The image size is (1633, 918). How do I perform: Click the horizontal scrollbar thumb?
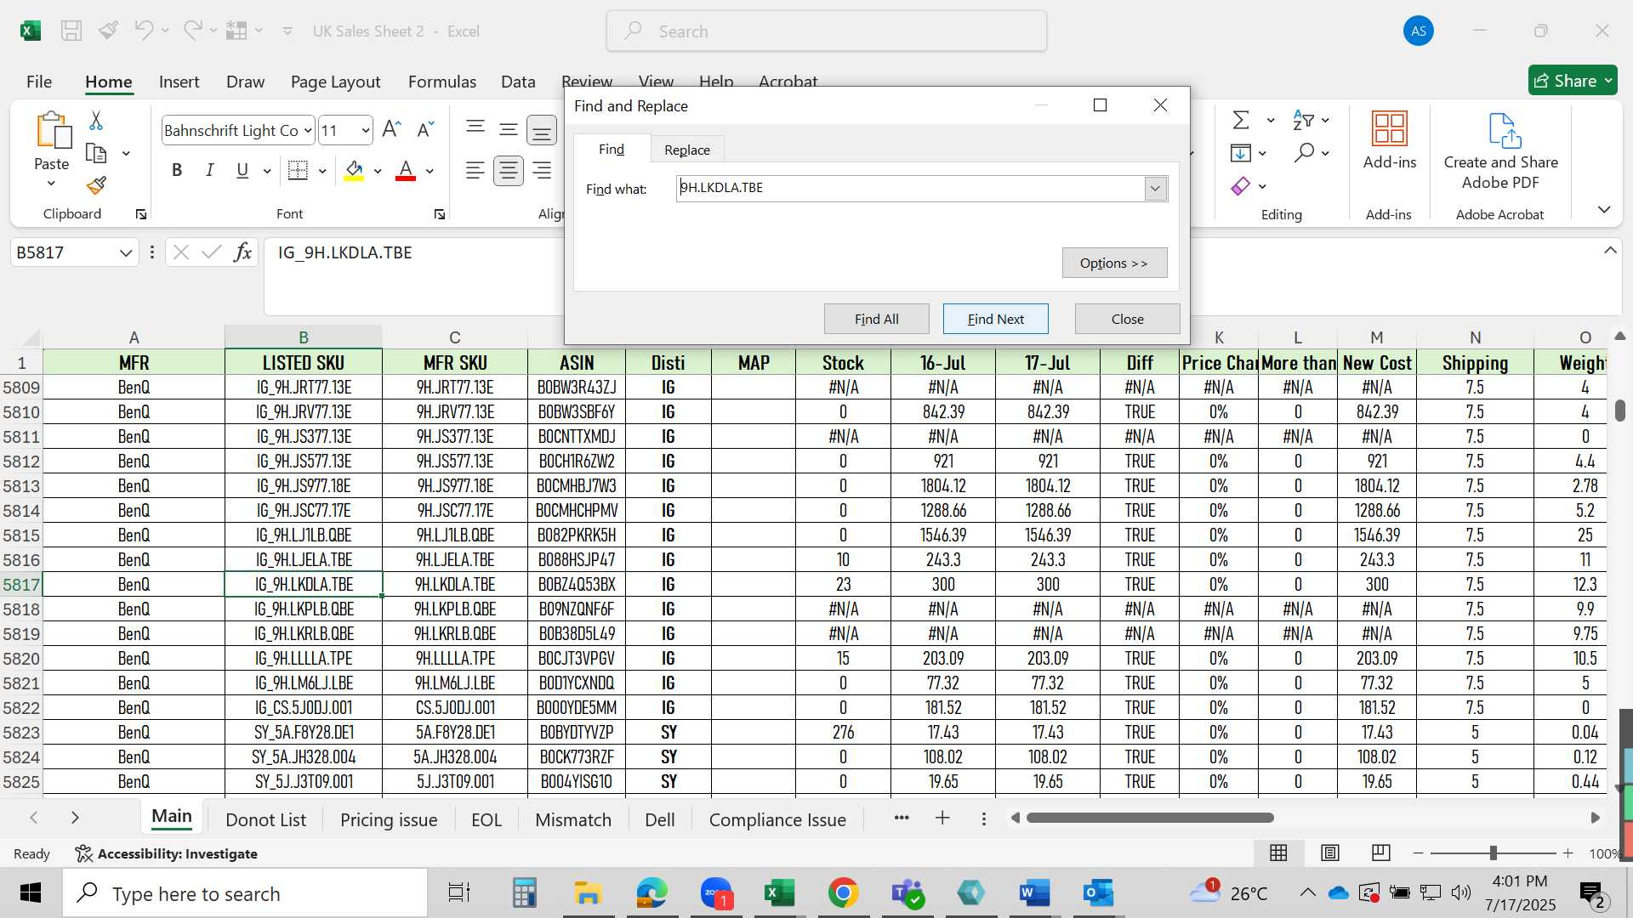pyautogui.click(x=1150, y=818)
